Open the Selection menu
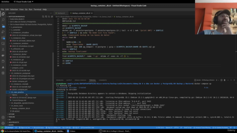This screenshot has height=133, width=237. (x=14, y=9)
